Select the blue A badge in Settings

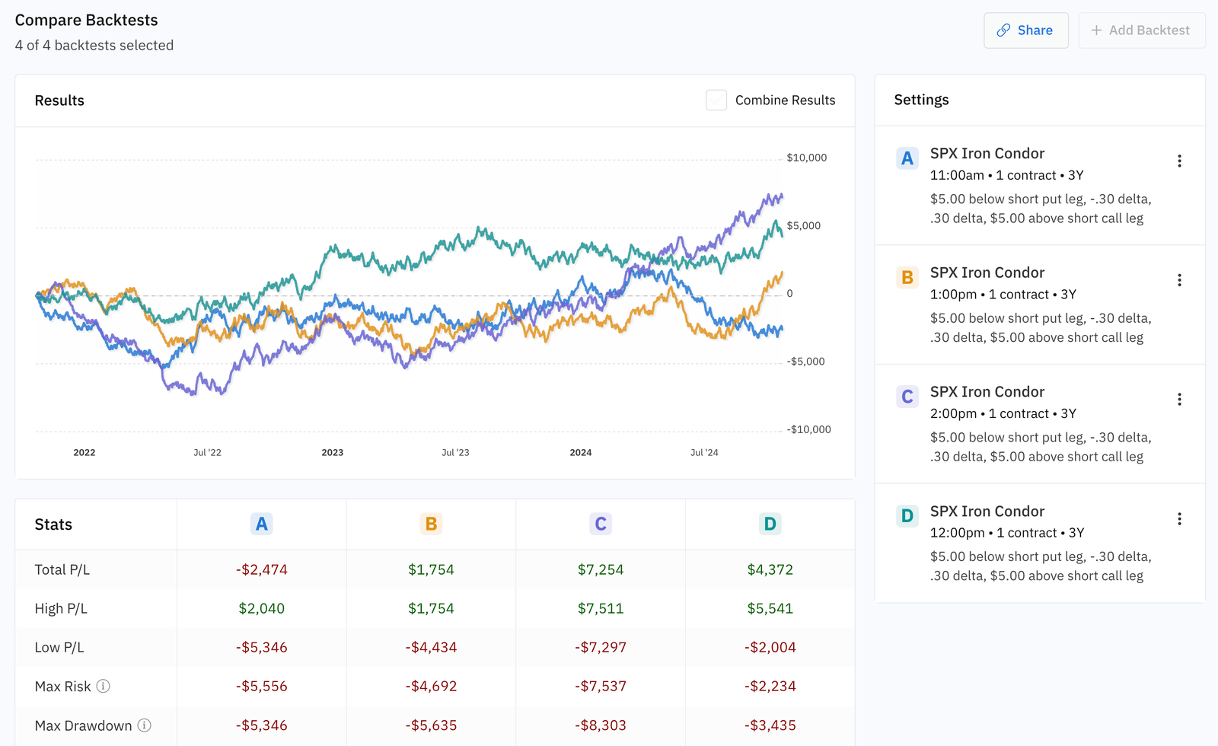pyautogui.click(x=907, y=158)
